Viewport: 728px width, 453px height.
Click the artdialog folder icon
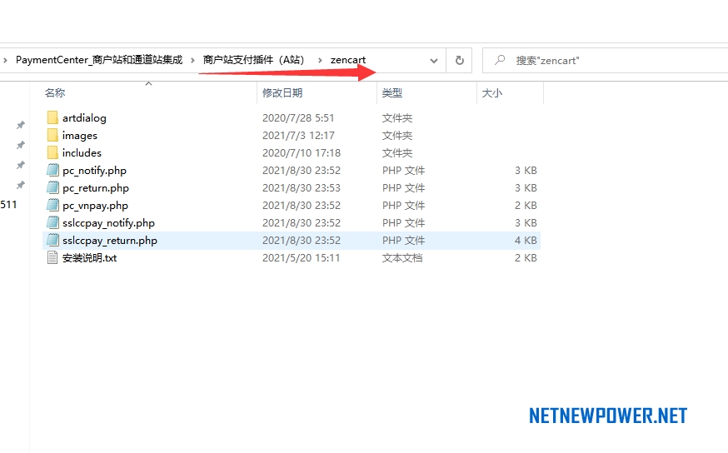[52, 117]
